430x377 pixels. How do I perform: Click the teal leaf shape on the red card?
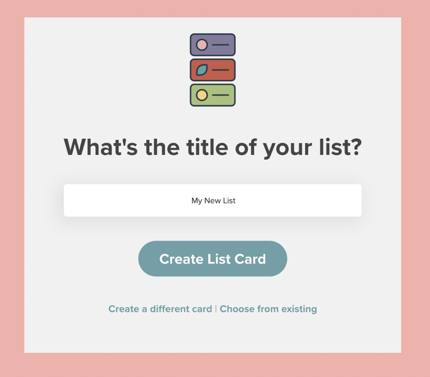click(x=202, y=70)
